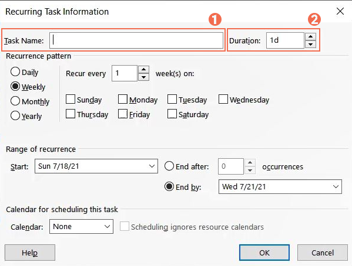Decrease Duration with the down spinner arrow

tap(310, 45)
